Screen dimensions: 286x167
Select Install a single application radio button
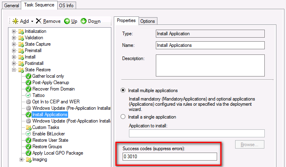[123, 117]
